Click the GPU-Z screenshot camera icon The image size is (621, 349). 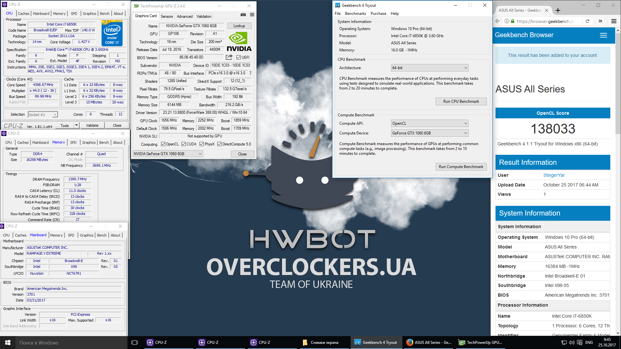[x=243, y=15]
